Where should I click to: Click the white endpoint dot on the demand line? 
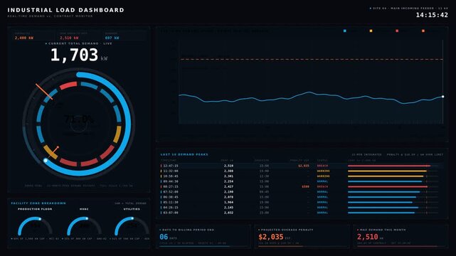click(443, 97)
